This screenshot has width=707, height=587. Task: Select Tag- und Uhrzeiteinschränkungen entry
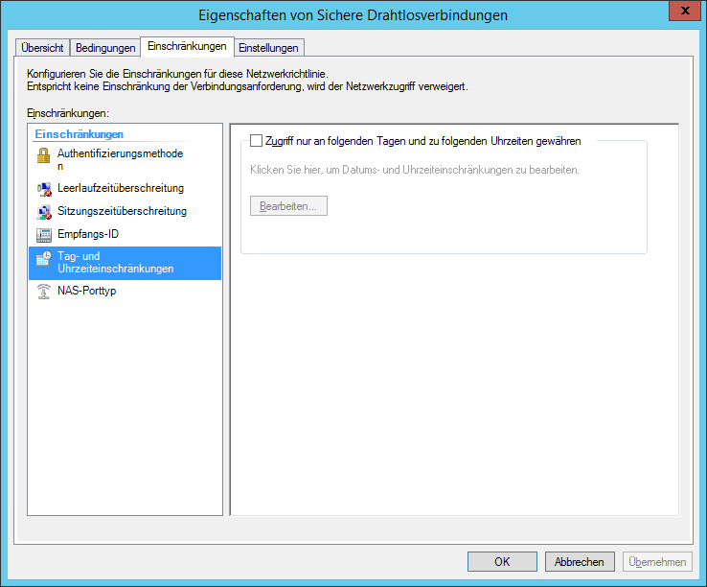coord(125,263)
